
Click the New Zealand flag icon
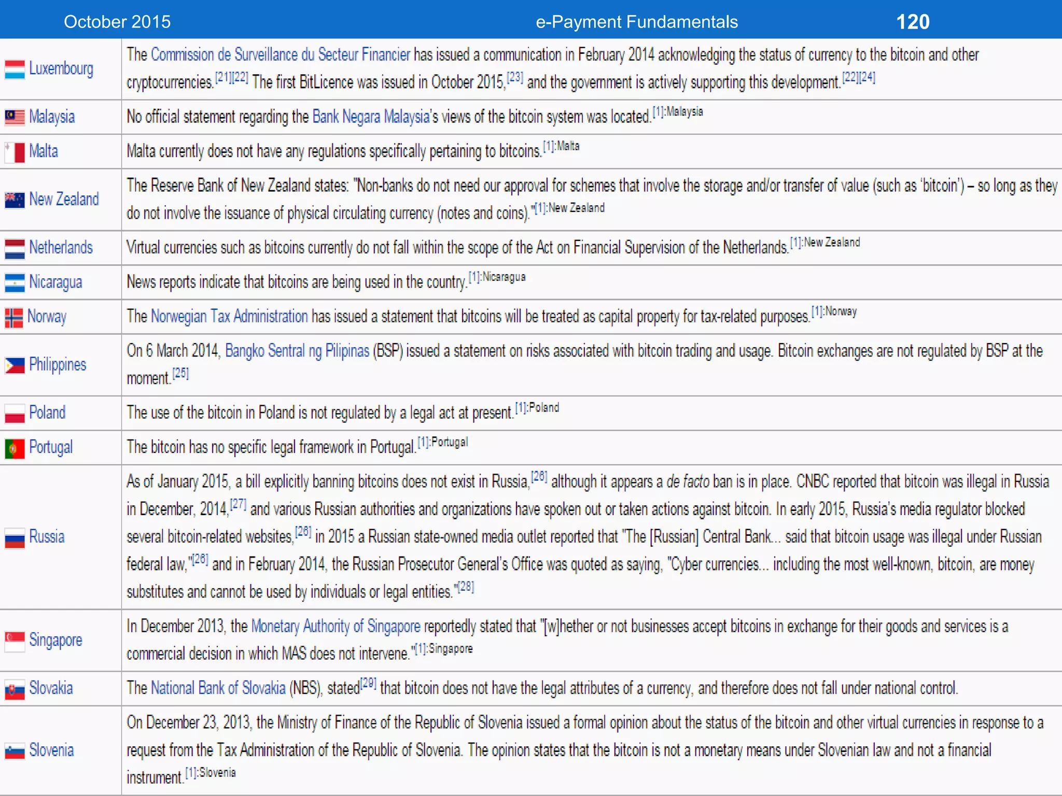15,200
